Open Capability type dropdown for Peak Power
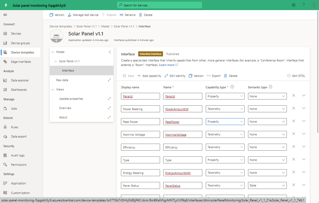This screenshot has width=319, height=203. point(225,122)
